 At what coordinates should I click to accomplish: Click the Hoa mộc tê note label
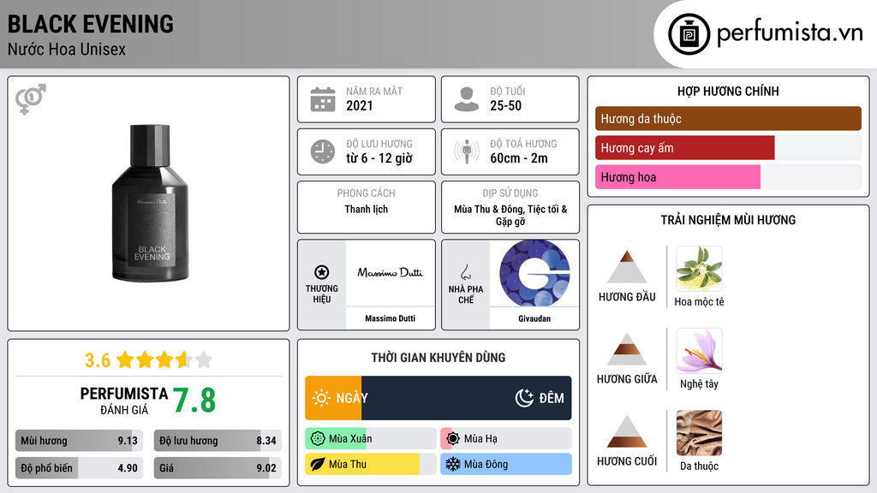click(699, 302)
